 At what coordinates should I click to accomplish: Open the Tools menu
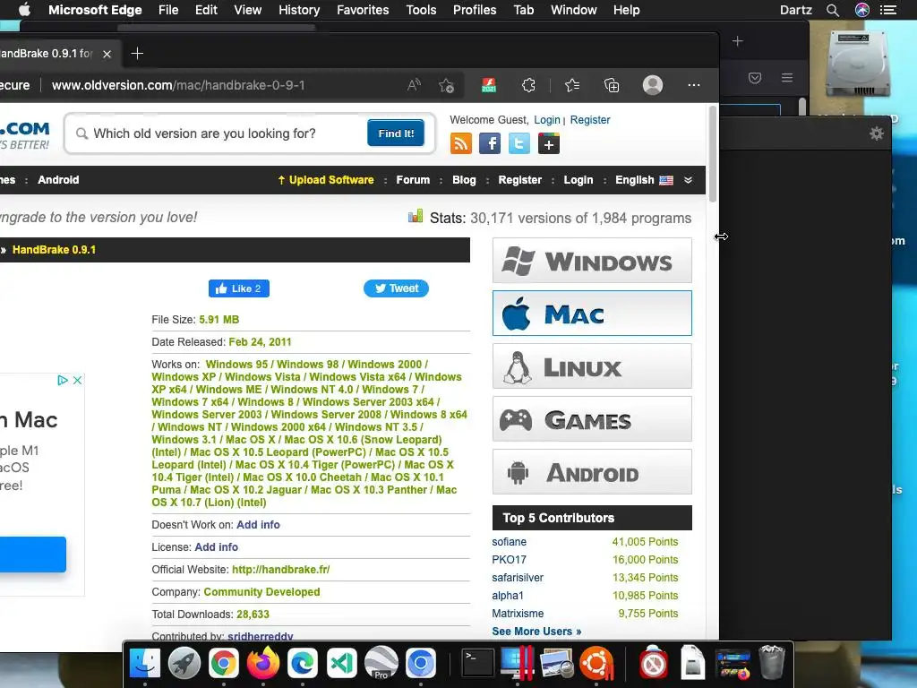point(421,10)
